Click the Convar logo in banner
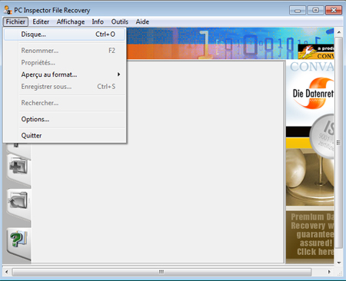Viewport: 346px width, 281px height. [316, 52]
